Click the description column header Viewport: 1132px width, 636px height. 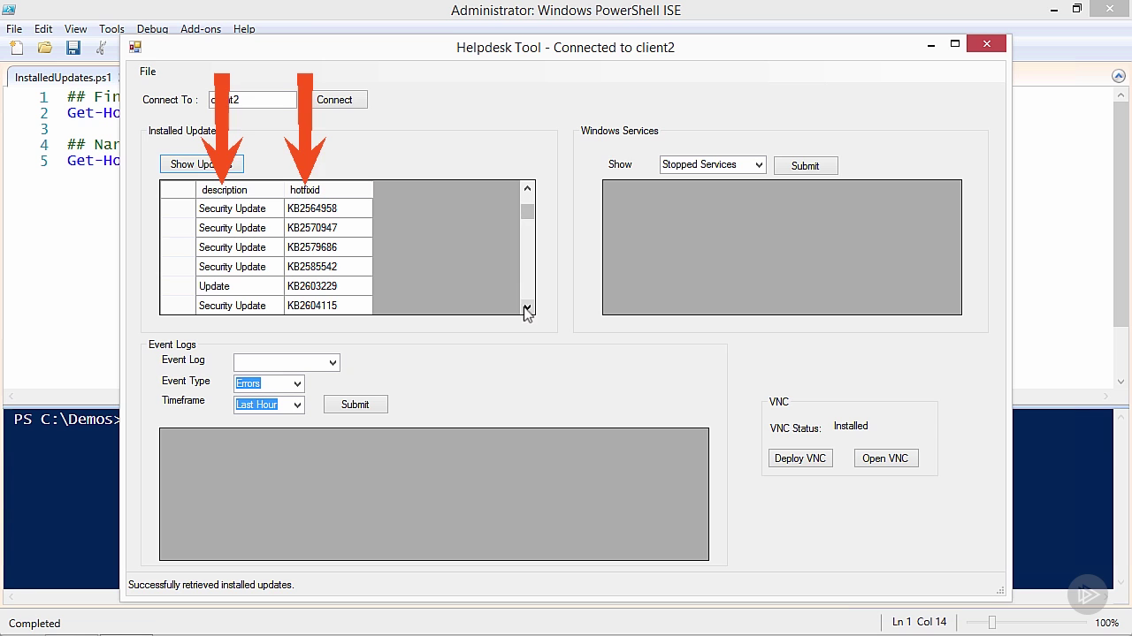[x=240, y=190]
